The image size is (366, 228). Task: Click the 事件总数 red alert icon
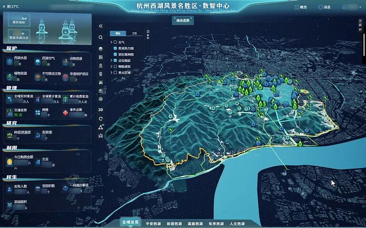point(66,113)
